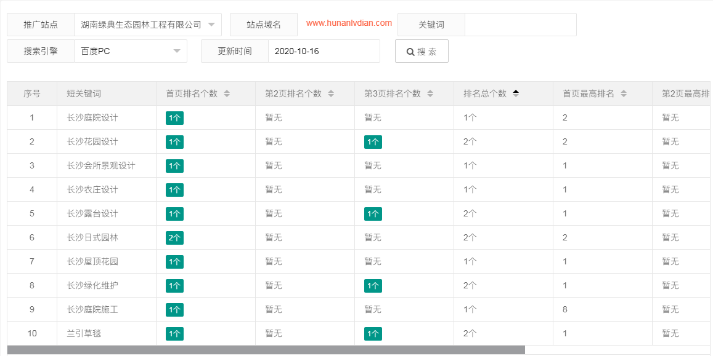The height and width of the screenshot is (356, 713).
Task: Open the 推广站点 site dropdown
Action: pyautogui.click(x=147, y=25)
